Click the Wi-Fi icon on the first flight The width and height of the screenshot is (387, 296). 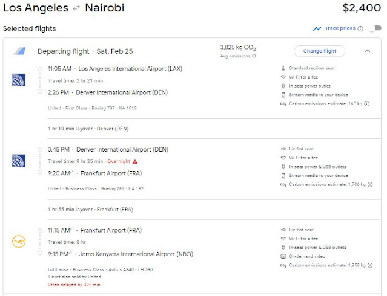point(283,77)
